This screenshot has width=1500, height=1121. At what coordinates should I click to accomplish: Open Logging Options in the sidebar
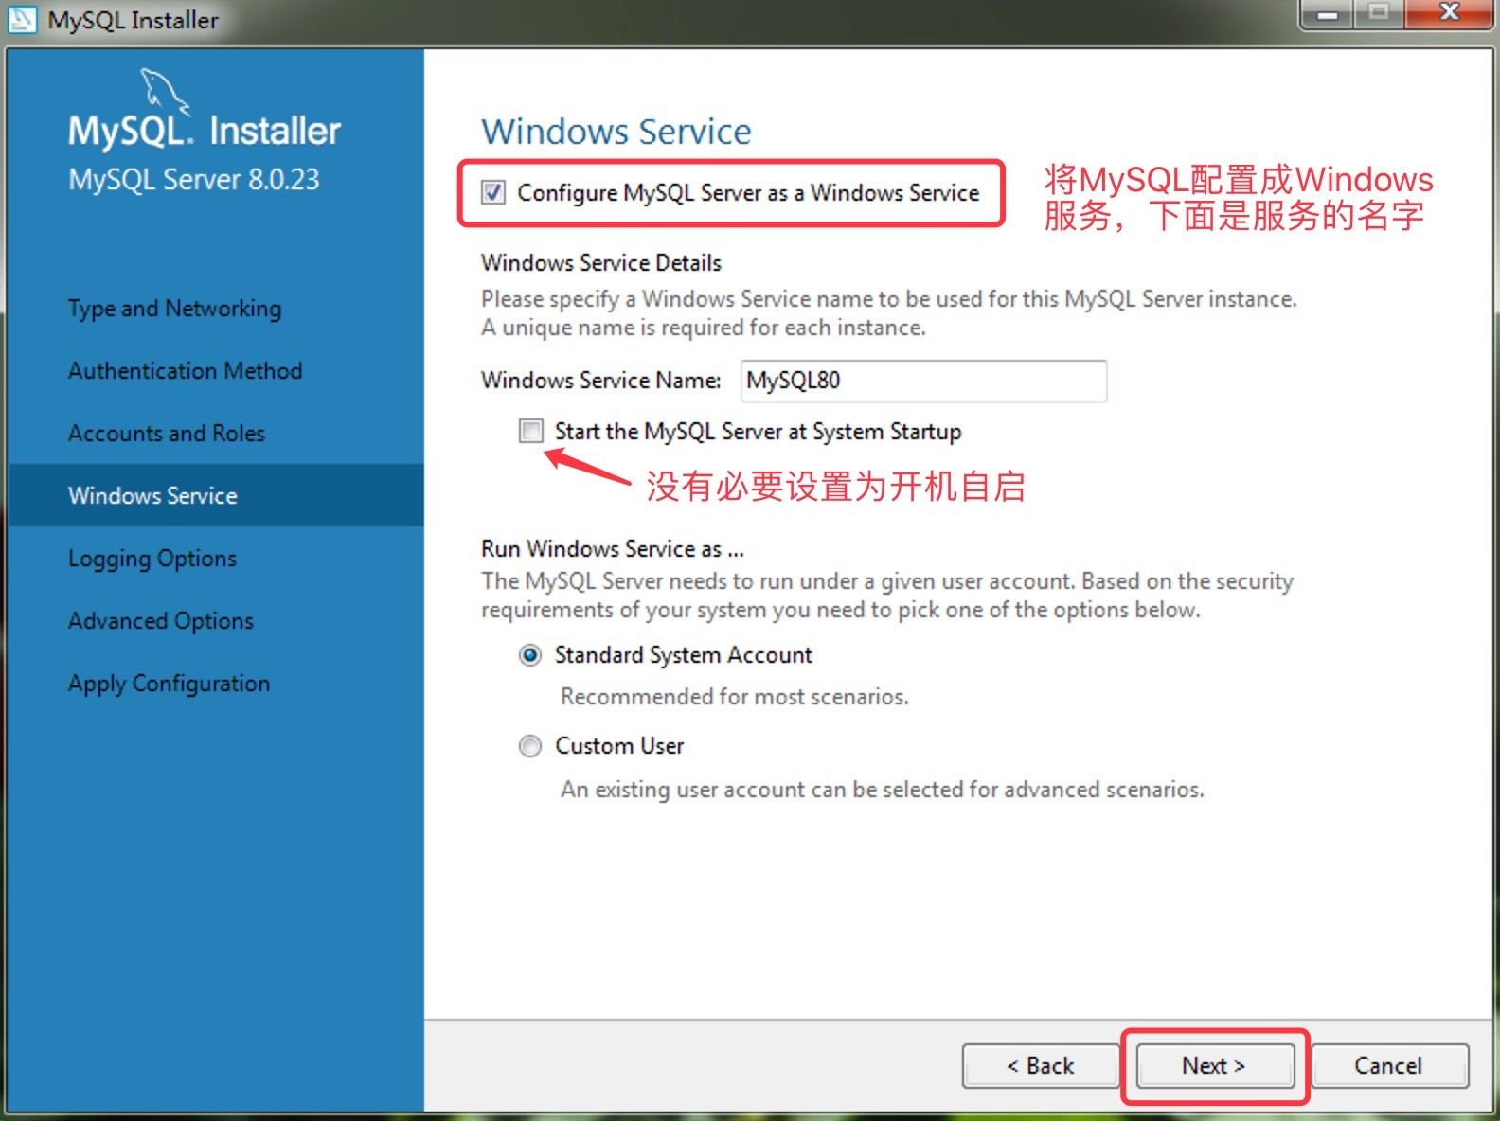pyautogui.click(x=152, y=559)
